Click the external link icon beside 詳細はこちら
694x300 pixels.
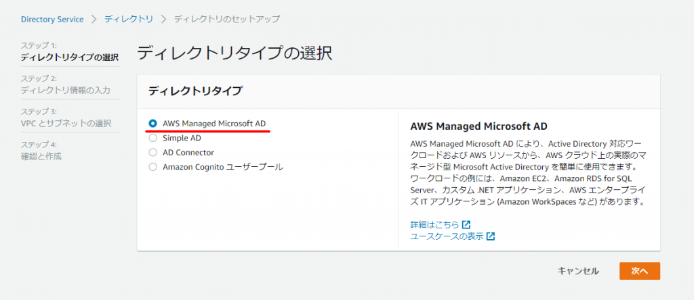click(x=466, y=224)
